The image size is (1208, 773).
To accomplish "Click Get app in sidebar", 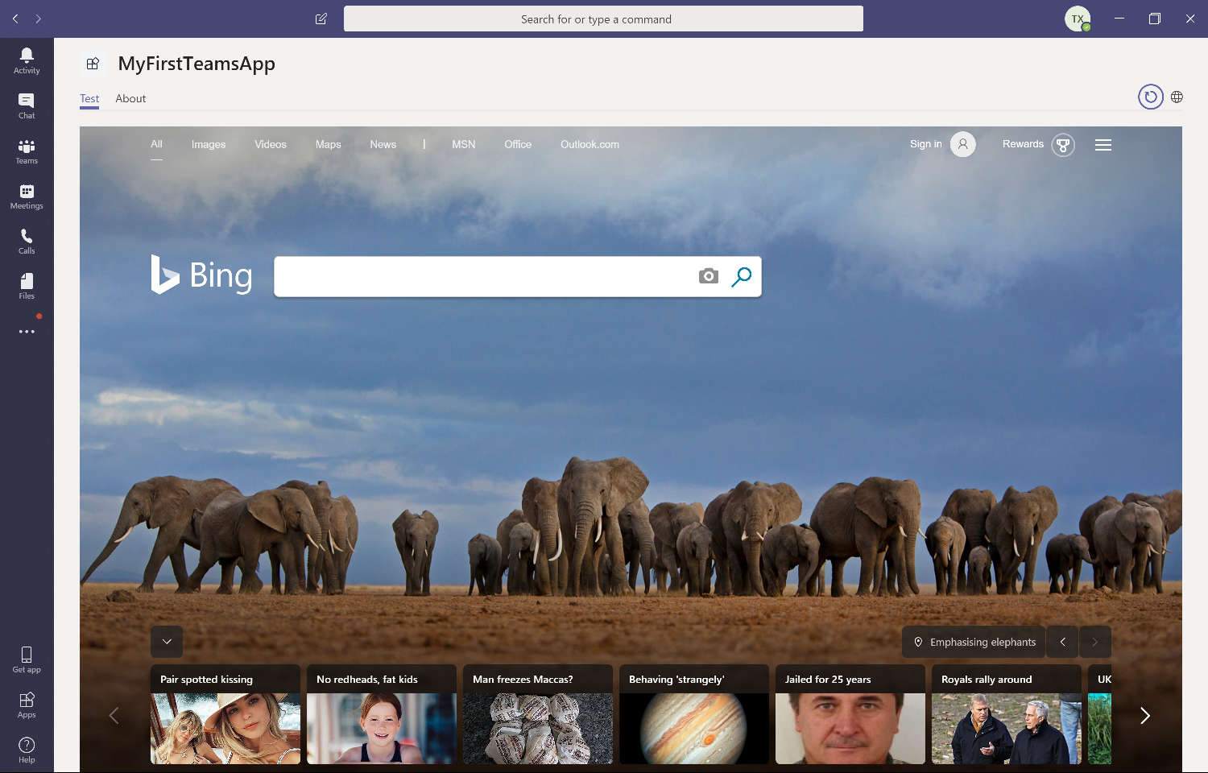I will click(x=27, y=659).
